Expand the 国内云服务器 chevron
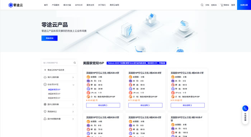This screenshot has width=251, height=137. pos(73,104)
